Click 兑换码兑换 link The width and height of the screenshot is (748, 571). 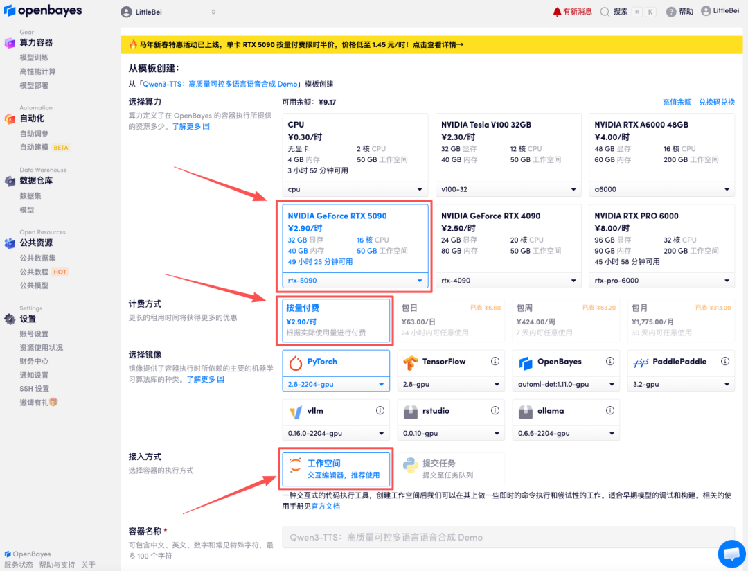717,102
